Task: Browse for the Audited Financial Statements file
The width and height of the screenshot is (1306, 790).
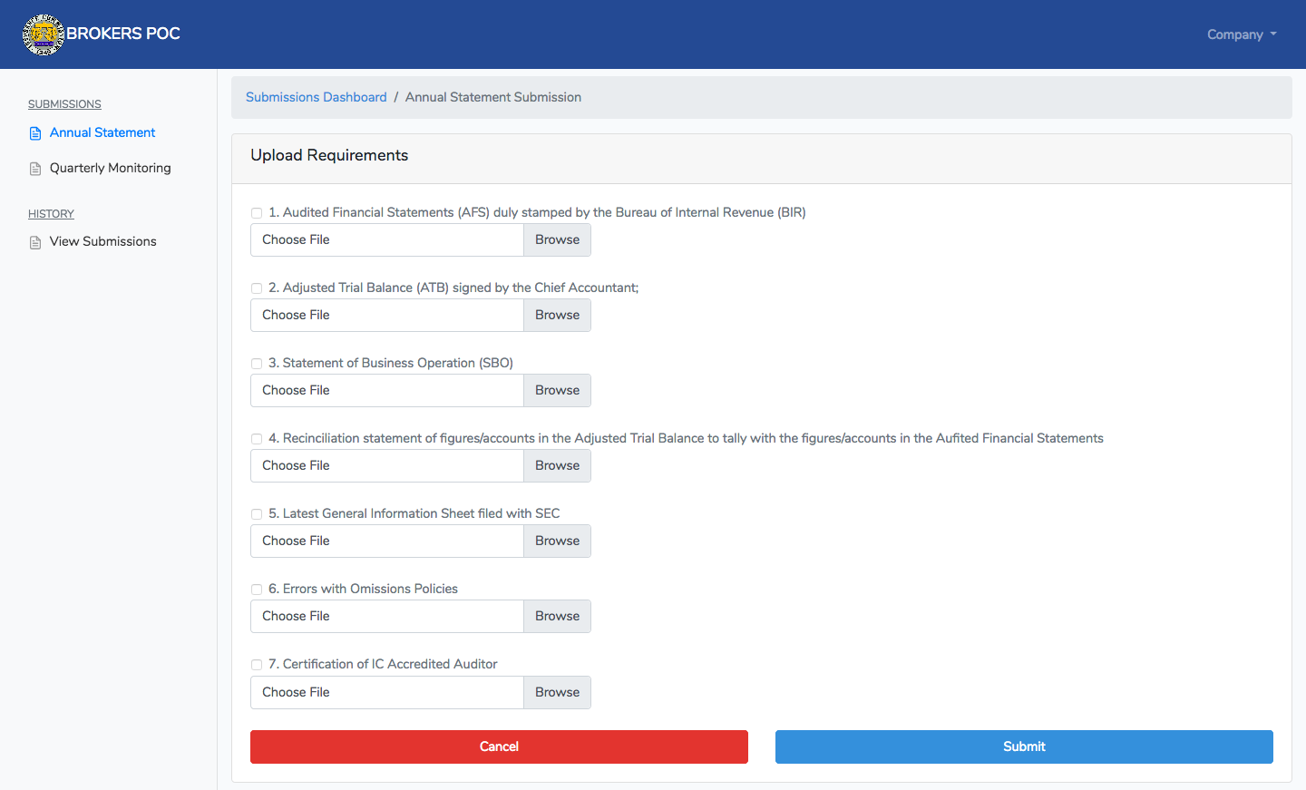Action: click(x=557, y=240)
